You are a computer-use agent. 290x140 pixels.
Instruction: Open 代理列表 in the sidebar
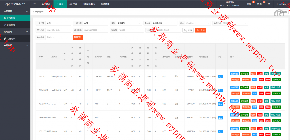pyautogui.click(x=11, y=38)
